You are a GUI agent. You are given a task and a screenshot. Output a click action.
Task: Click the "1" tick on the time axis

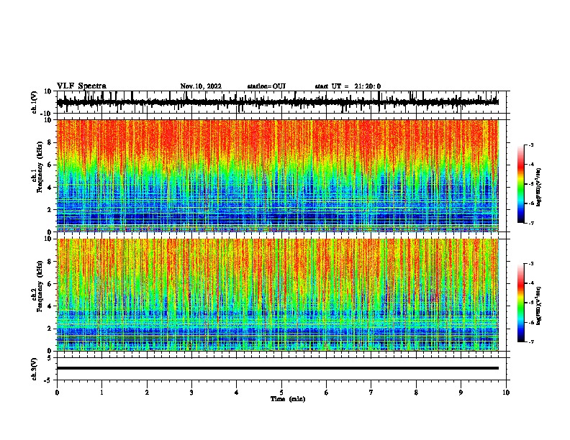[x=101, y=393]
